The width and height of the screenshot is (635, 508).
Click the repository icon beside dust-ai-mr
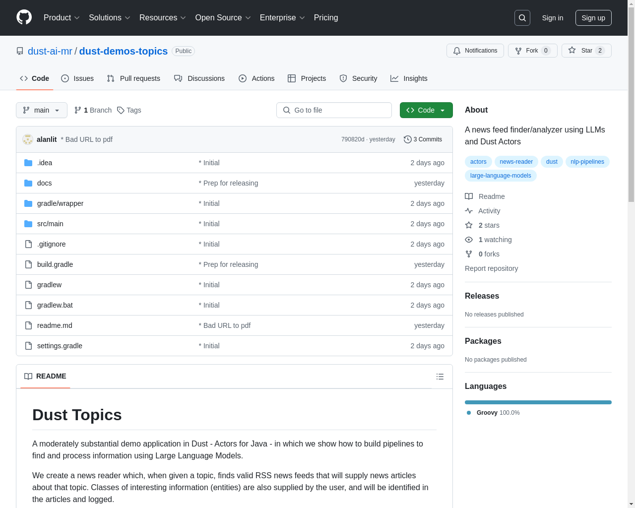click(x=20, y=51)
